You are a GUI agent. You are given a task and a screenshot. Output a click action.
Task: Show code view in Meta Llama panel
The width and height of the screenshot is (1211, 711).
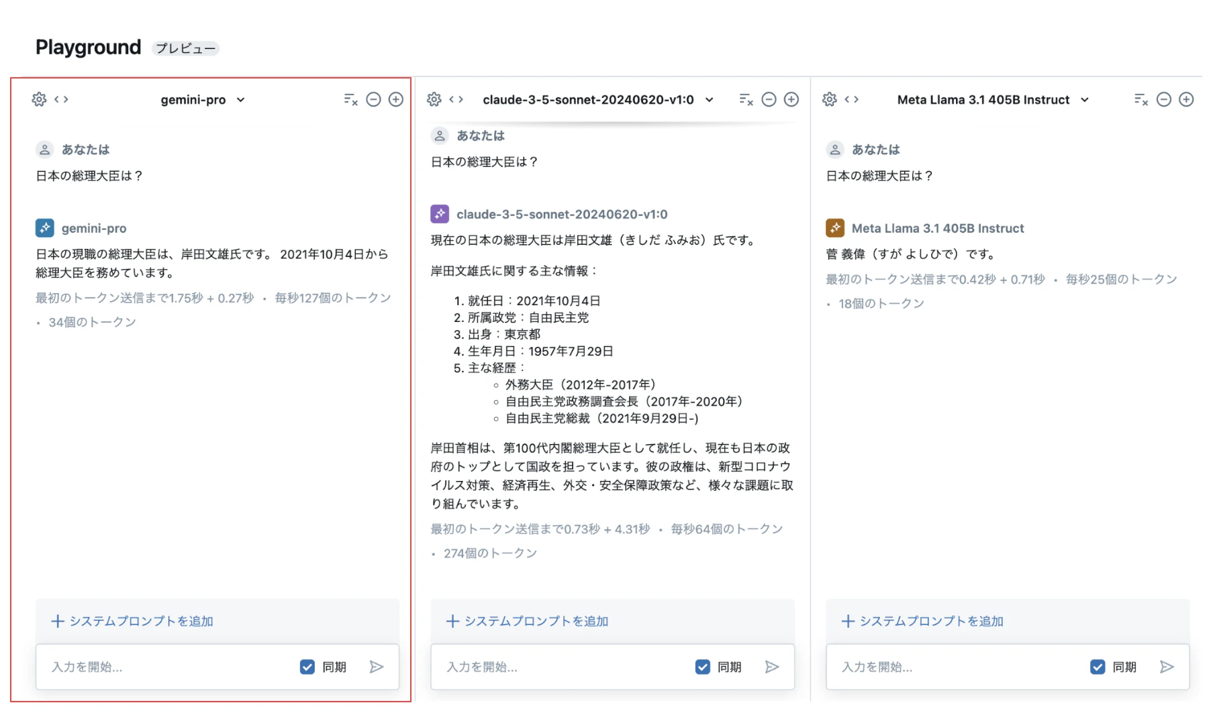tap(852, 99)
